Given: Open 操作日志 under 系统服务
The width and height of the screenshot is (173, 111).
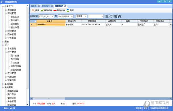Looking at the screenshot, I should tap(12, 95).
